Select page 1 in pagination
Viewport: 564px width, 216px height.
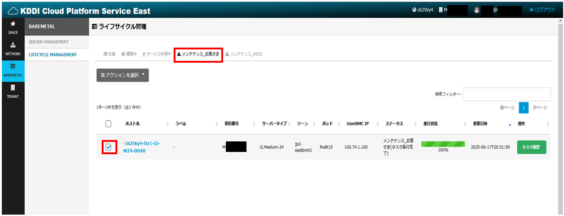(524, 108)
